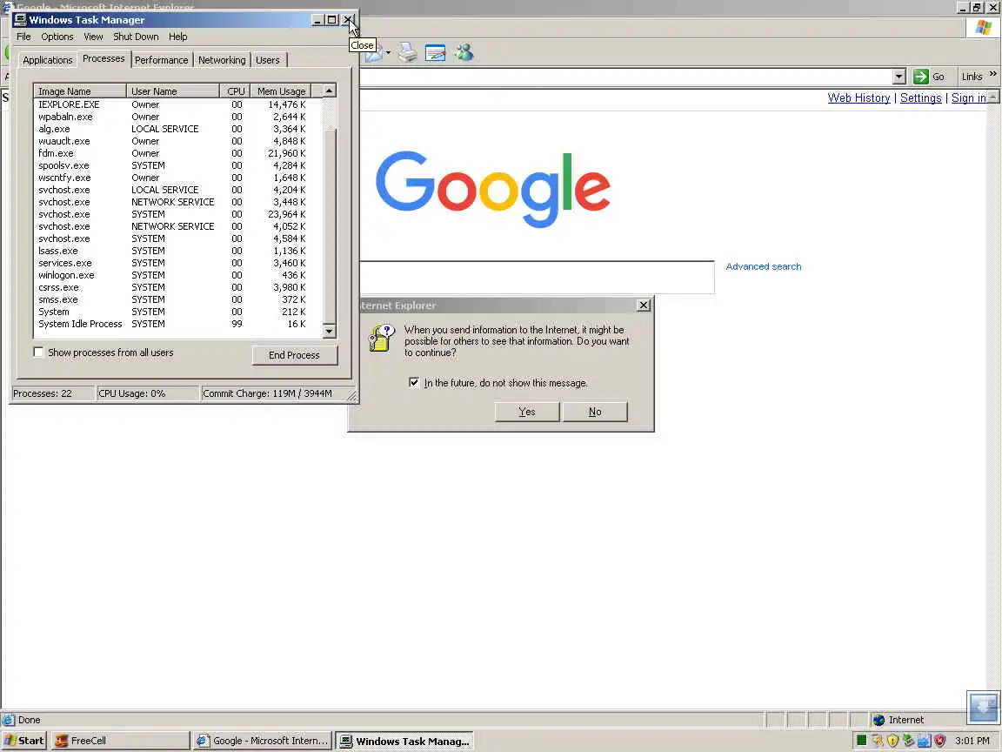Open the Help menu in Task Manager

[177, 37]
